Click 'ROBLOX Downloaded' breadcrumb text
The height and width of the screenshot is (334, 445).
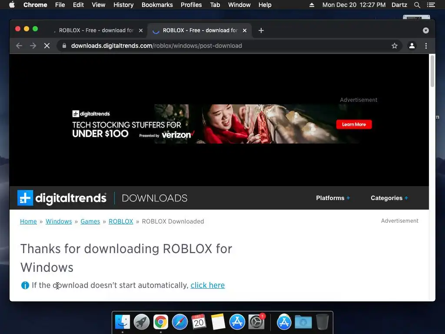173,221
